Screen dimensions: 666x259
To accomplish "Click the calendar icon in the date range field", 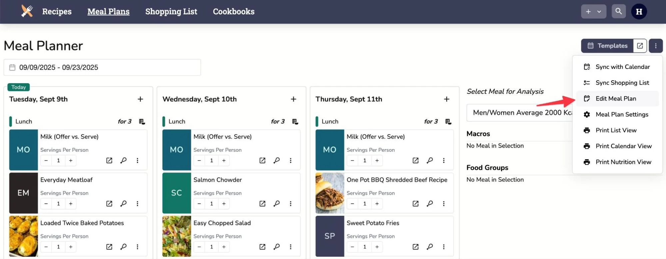I will 12,67.
